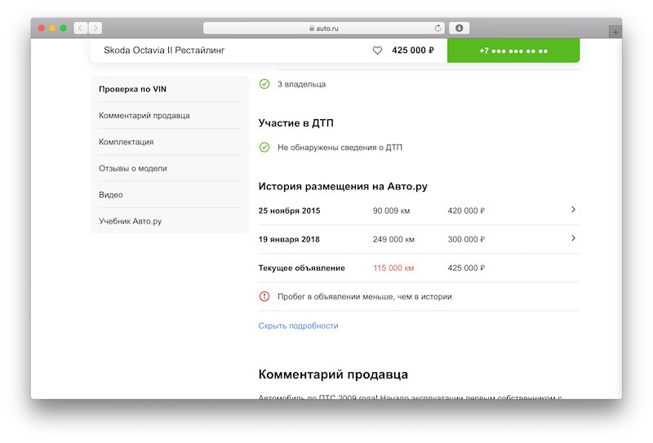Screen dimensions: 653x443
Task: Click the lock icon in the address bar
Action: coord(312,29)
